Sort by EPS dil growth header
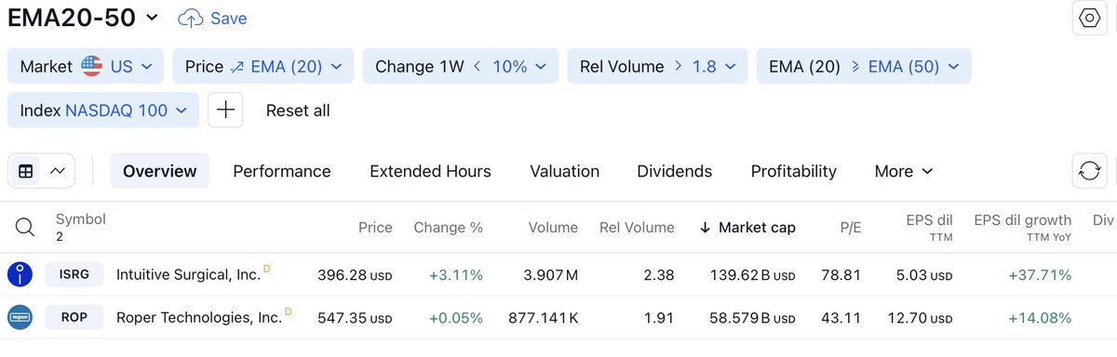The image size is (1117, 357). 1023,227
